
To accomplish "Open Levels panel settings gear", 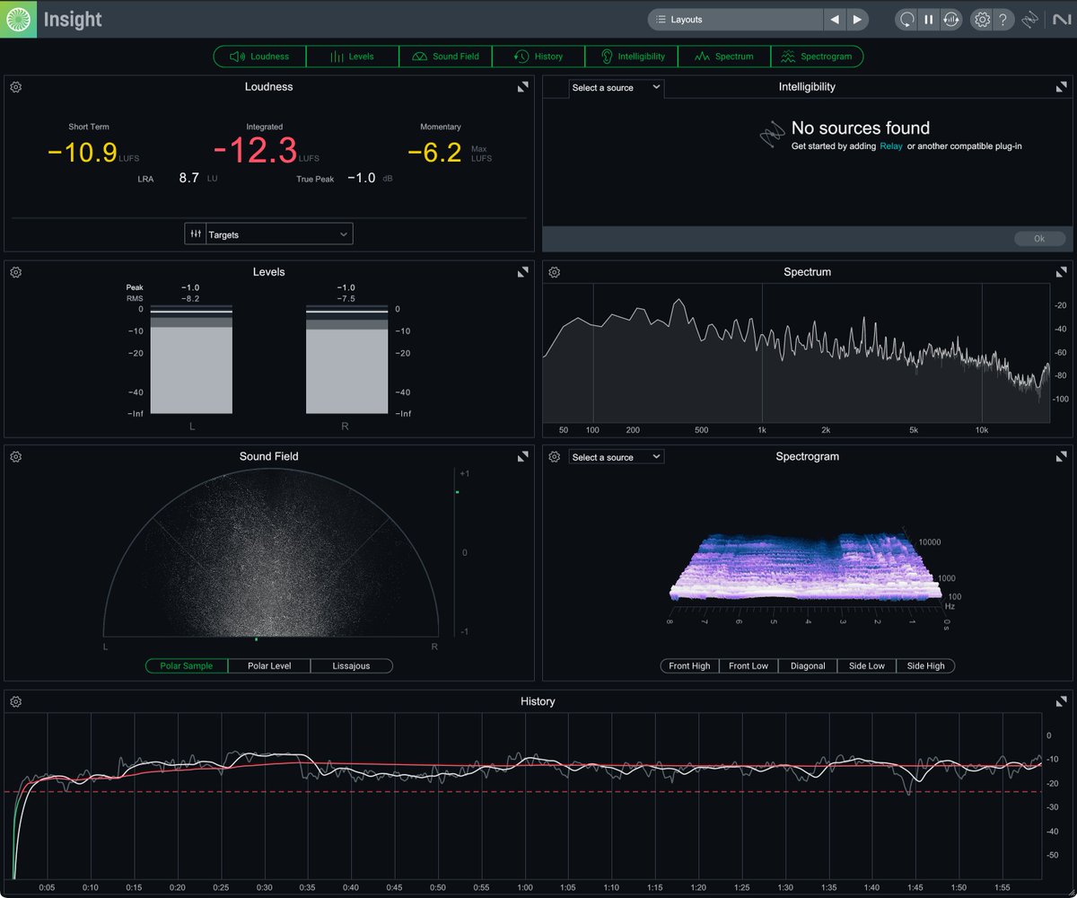I will tap(16, 272).
